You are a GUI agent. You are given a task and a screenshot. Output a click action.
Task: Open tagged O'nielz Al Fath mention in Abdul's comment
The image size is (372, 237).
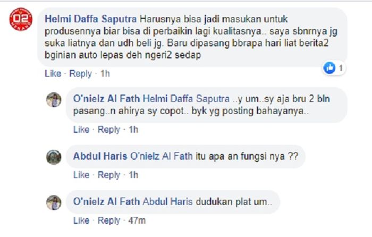click(162, 156)
